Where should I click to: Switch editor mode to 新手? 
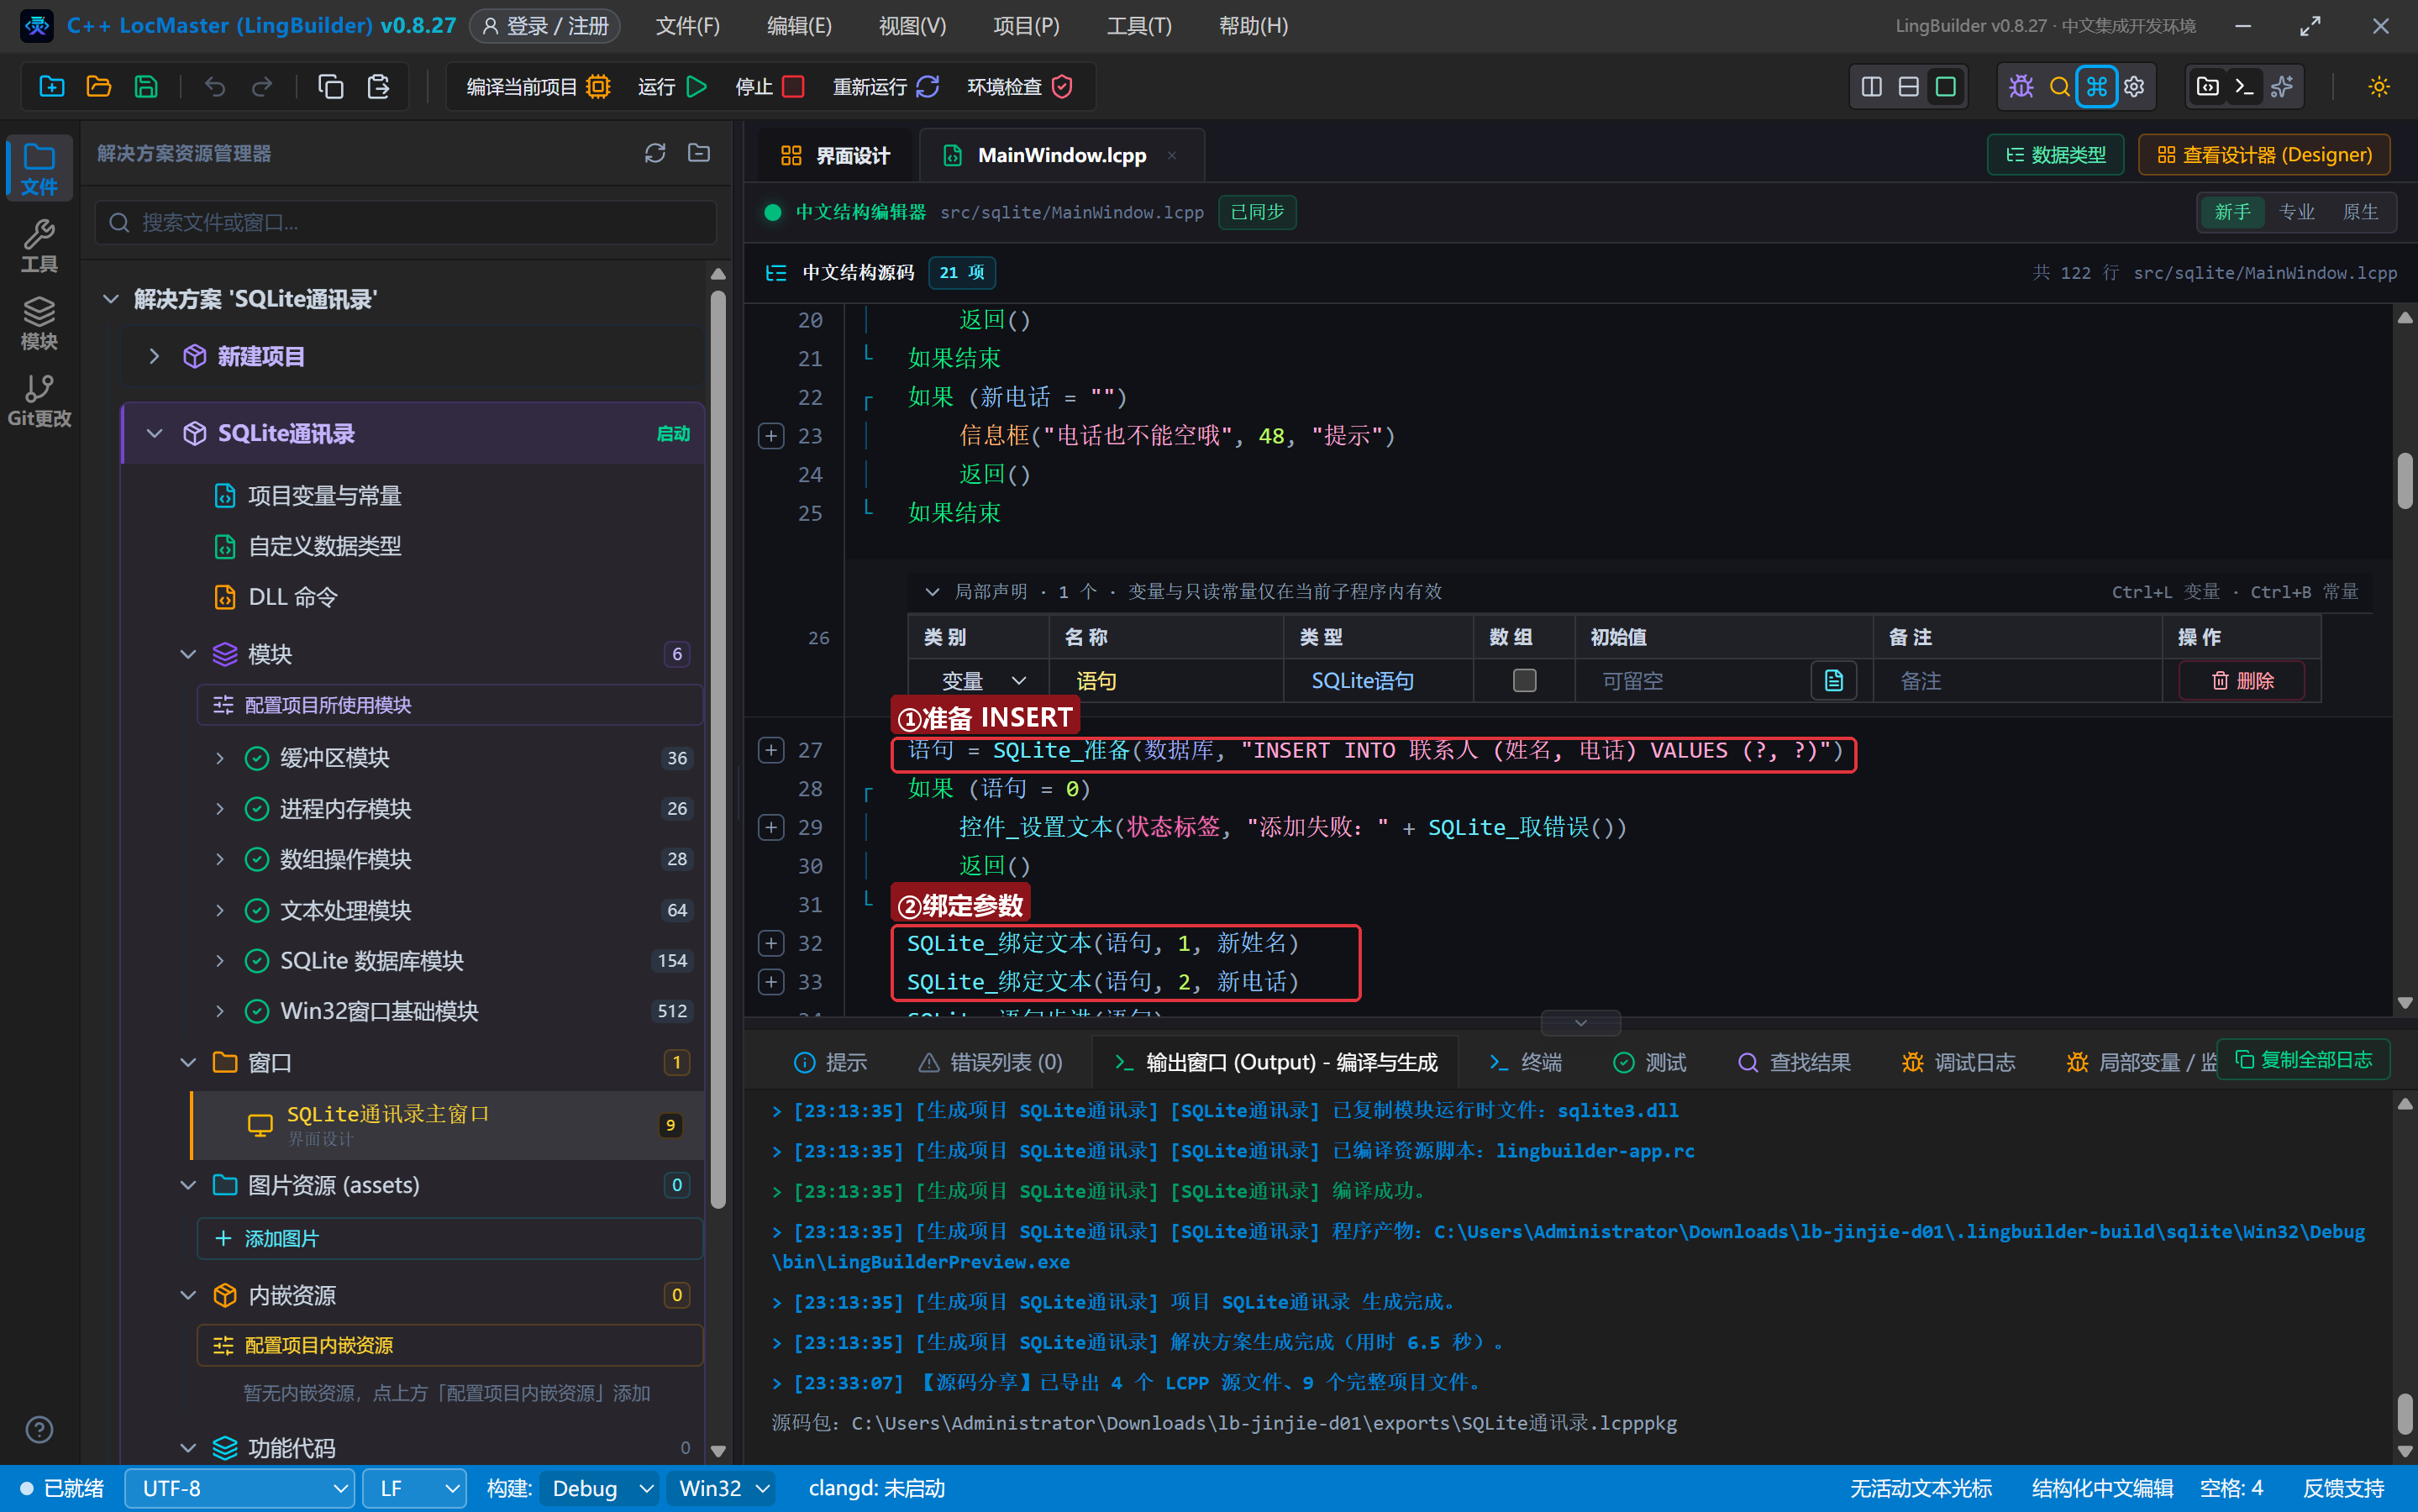2232,212
